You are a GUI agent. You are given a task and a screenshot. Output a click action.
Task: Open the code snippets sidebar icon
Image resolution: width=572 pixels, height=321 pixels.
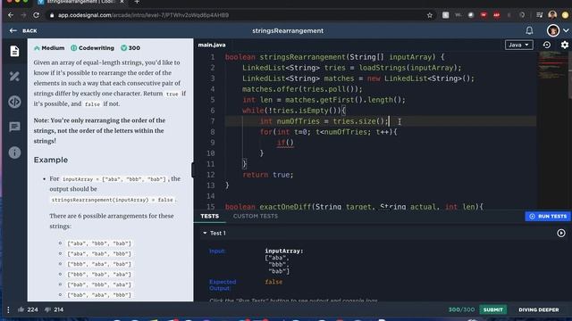tap(14, 102)
